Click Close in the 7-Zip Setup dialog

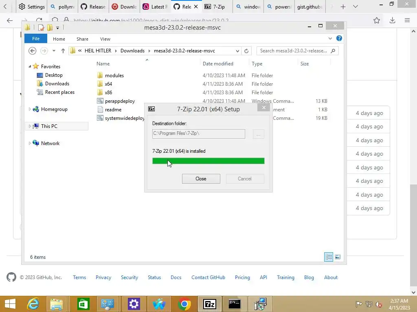point(201,179)
